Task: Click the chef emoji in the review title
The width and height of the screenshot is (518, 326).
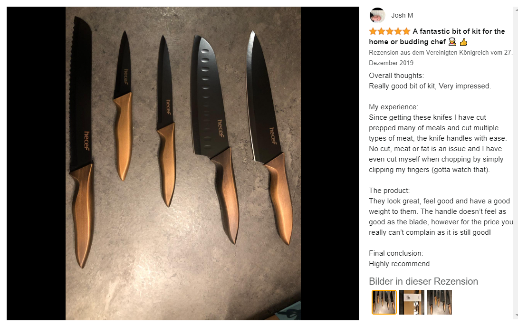Action: [x=452, y=42]
